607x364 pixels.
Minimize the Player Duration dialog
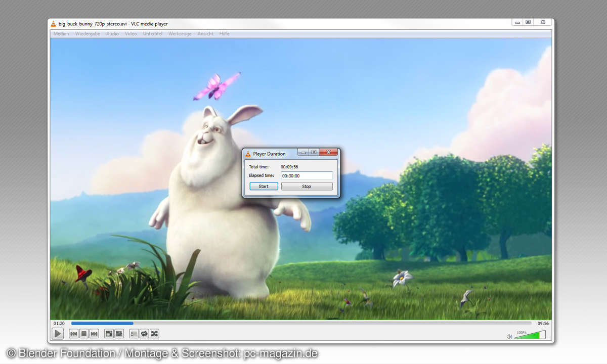[x=303, y=152]
